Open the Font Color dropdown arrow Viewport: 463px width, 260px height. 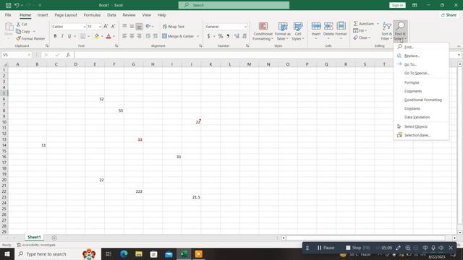click(x=114, y=36)
